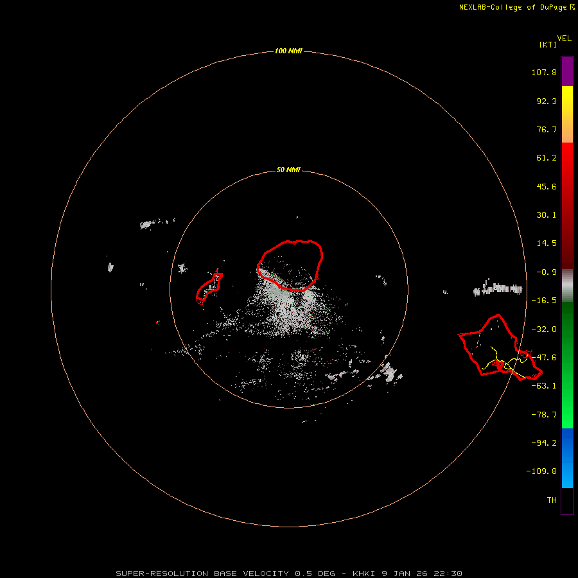
Task: Click the -47.6 velocity scale value
Action: (544, 358)
